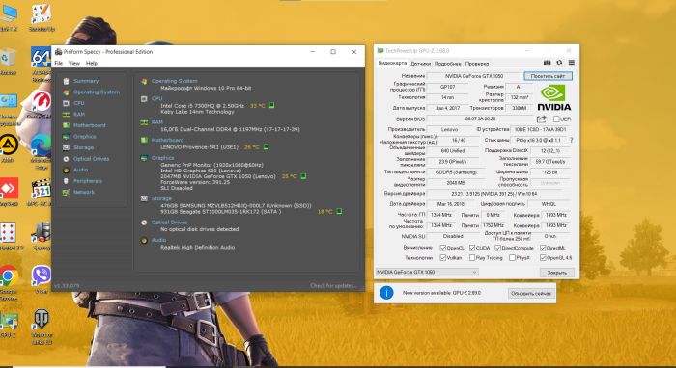Open the View menu in Speccy
676x368 pixels.
pyautogui.click(x=74, y=63)
